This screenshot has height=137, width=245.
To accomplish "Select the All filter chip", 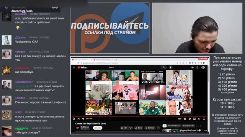I will coord(164,126).
